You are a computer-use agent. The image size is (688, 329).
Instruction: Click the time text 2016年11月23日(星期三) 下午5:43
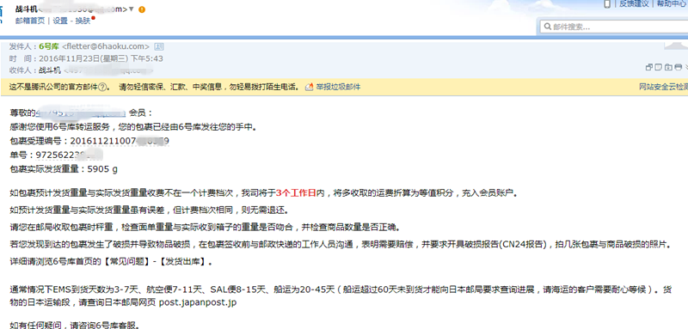click(101, 58)
